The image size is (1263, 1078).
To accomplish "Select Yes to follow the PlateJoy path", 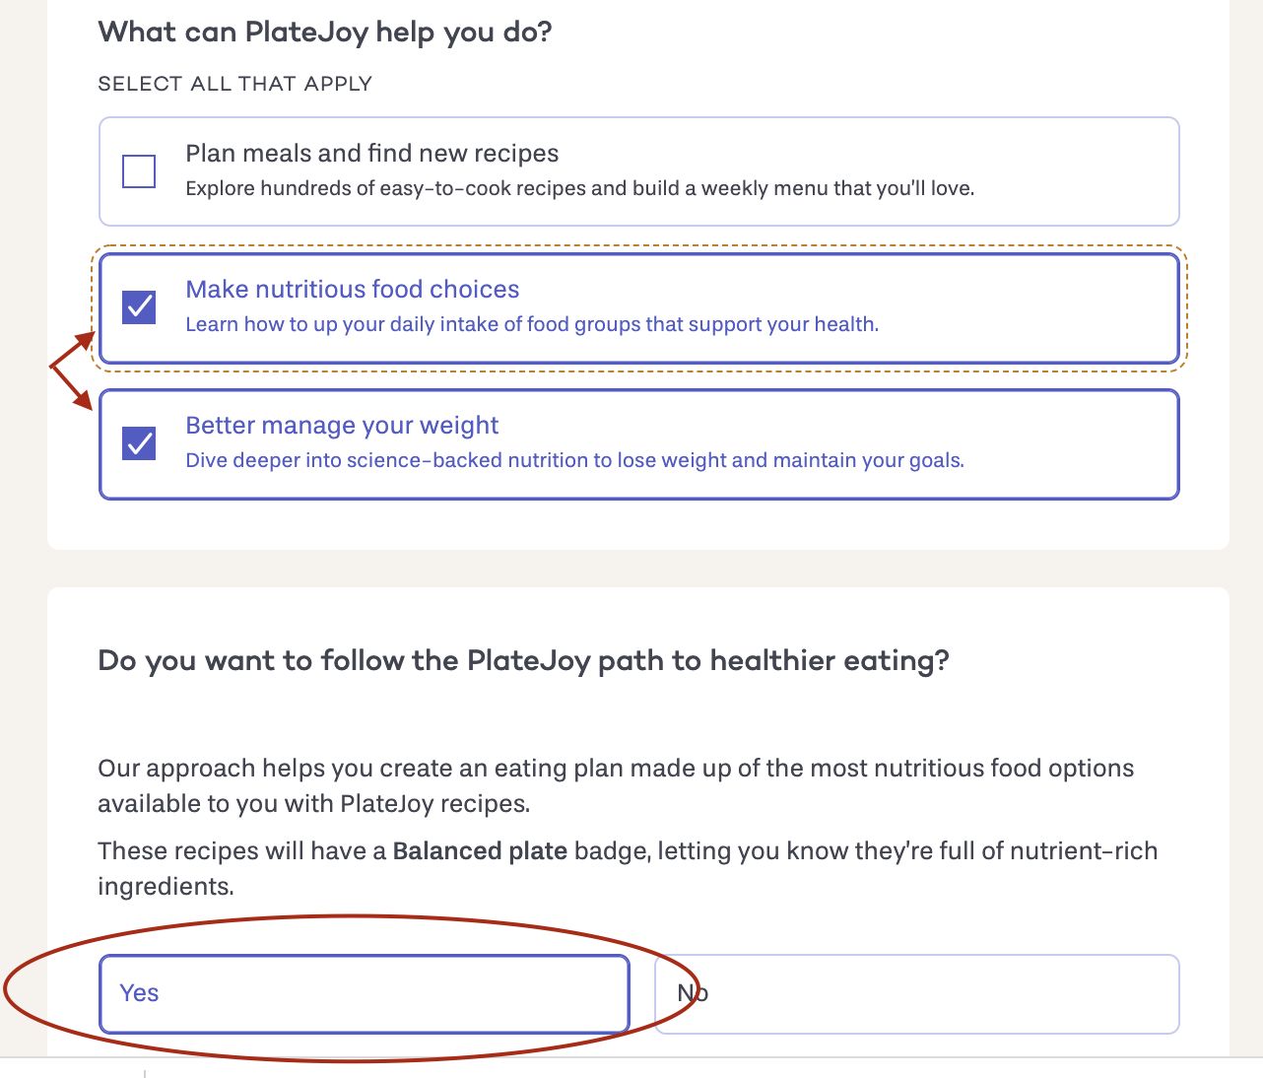I will pyautogui.click(x=365, y=993).
